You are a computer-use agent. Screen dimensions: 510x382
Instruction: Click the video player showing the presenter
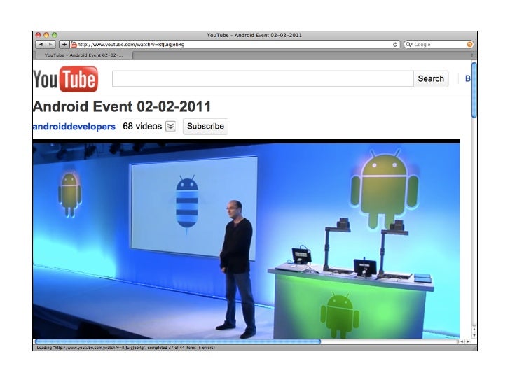pos(246,239)
